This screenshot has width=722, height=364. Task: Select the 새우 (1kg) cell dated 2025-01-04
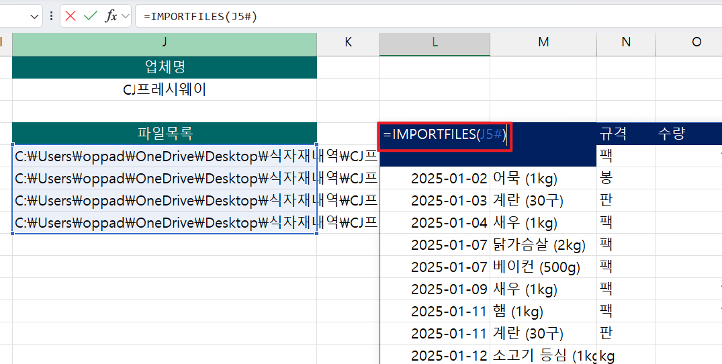(x=543, y=222)
